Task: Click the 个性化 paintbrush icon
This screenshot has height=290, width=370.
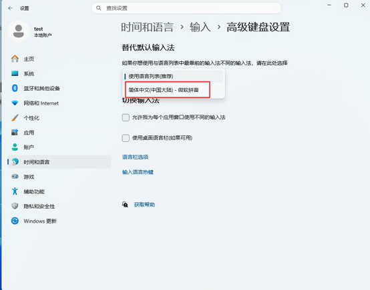Action: [15, 117]
